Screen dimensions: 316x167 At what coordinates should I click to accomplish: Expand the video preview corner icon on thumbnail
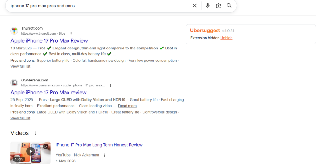click(x=46, y=147)
